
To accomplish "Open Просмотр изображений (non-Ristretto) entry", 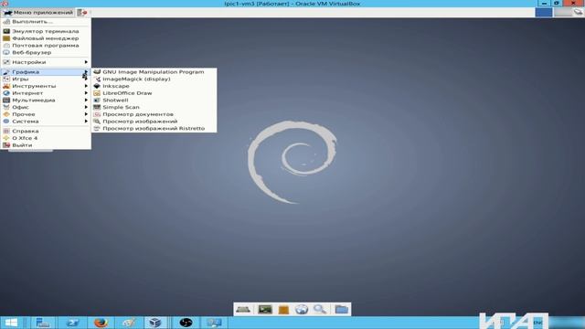I will pos(154,122).
